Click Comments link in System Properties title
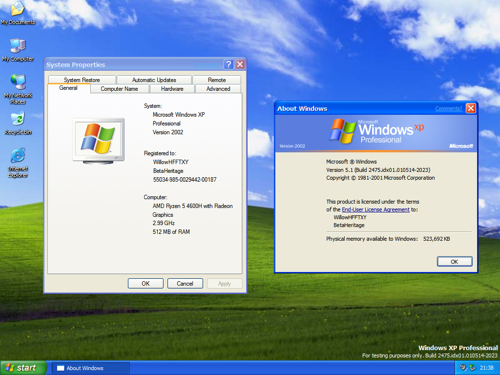Screen dimensions: 500x375 click(206, 65)
